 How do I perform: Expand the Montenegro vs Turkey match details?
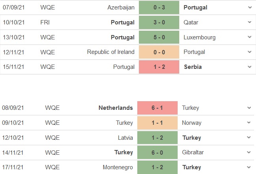(249, 167)
